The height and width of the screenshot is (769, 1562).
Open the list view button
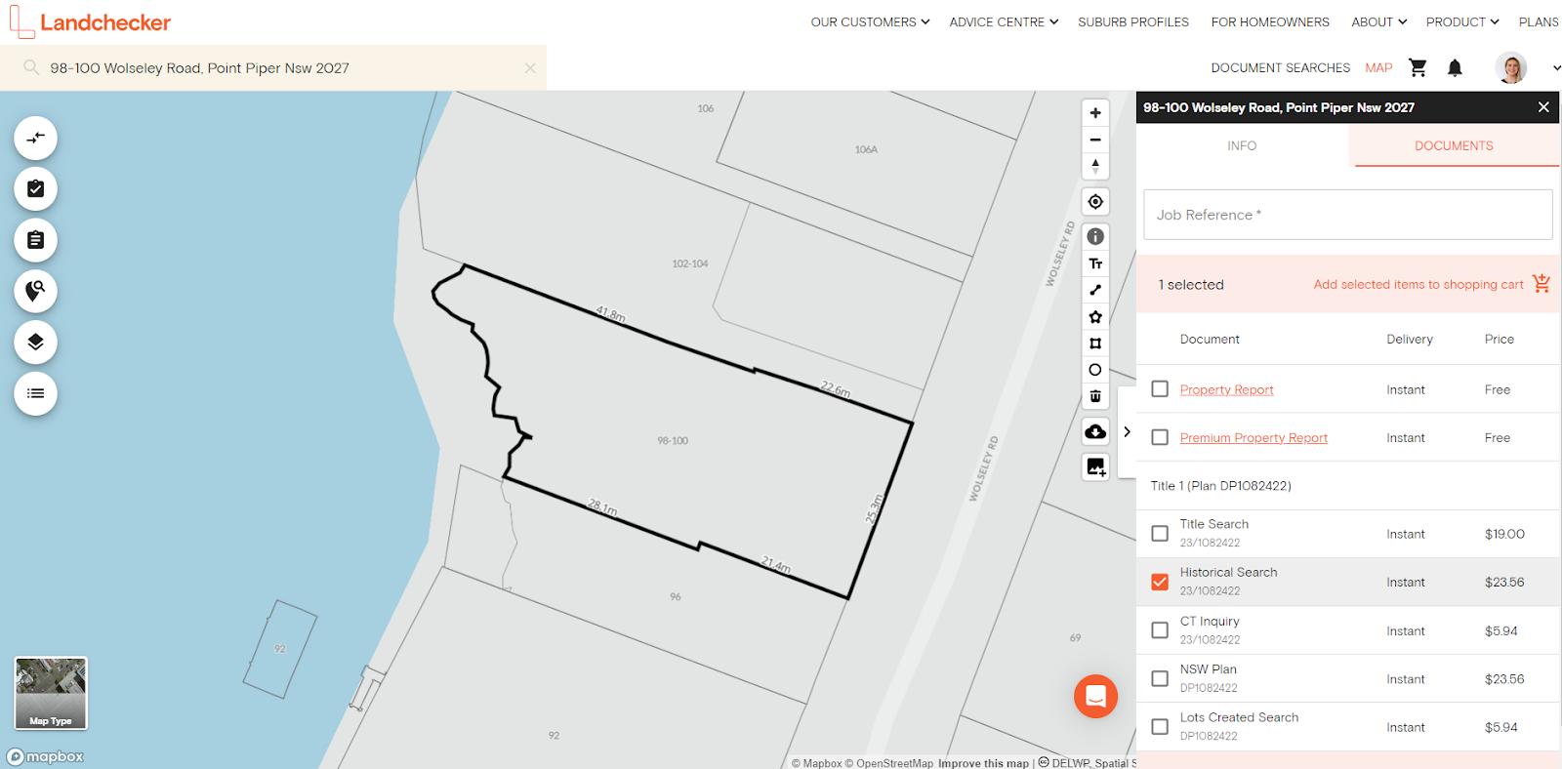(x=35, y=393)
